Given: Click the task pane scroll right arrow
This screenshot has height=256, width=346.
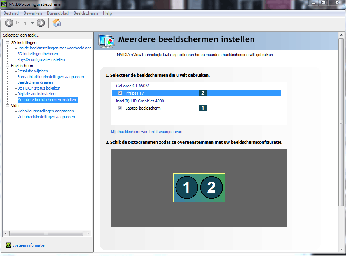Looking at the screenshot, I should (88, 233).
